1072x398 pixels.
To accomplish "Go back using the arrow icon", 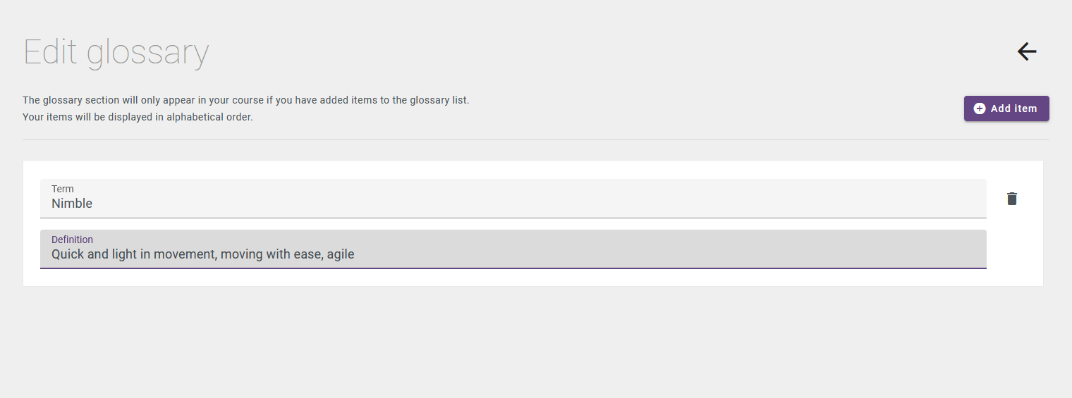I will tap(1027, 51).
